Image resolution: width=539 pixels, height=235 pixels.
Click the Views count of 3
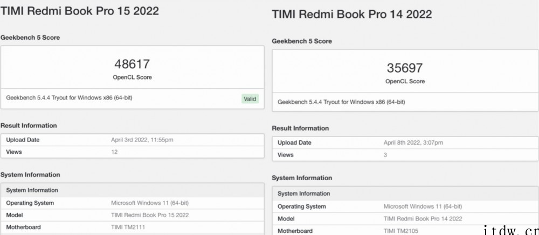click(x=385, y=155)
